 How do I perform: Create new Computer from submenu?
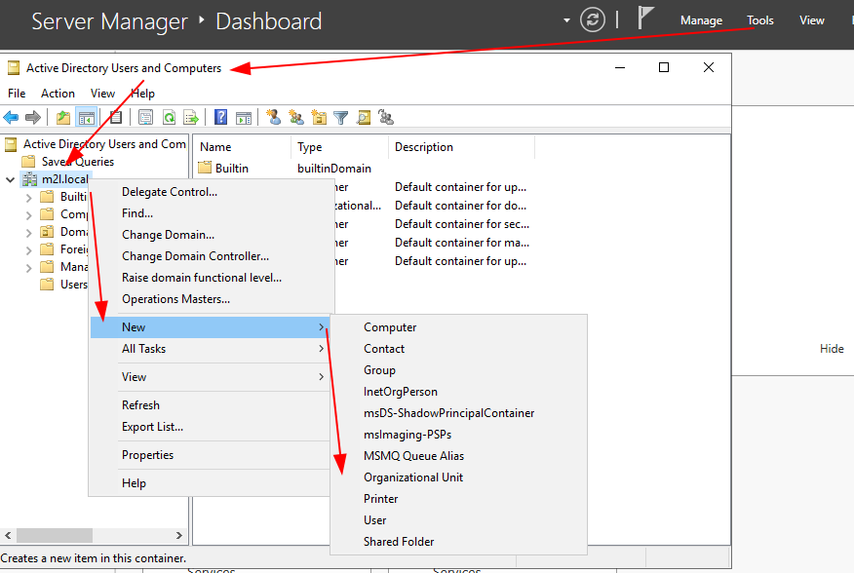point(458,327)
